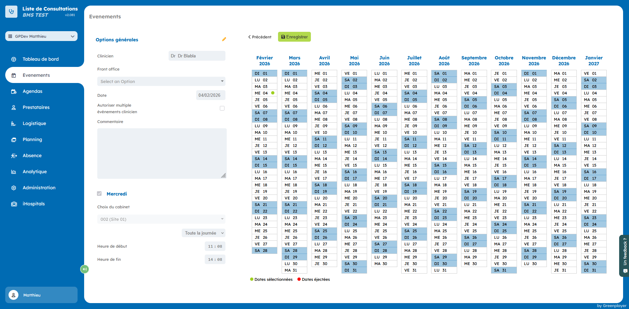
Task: Click the pencil edit icon beside Options générales
Action: (224, 39)
